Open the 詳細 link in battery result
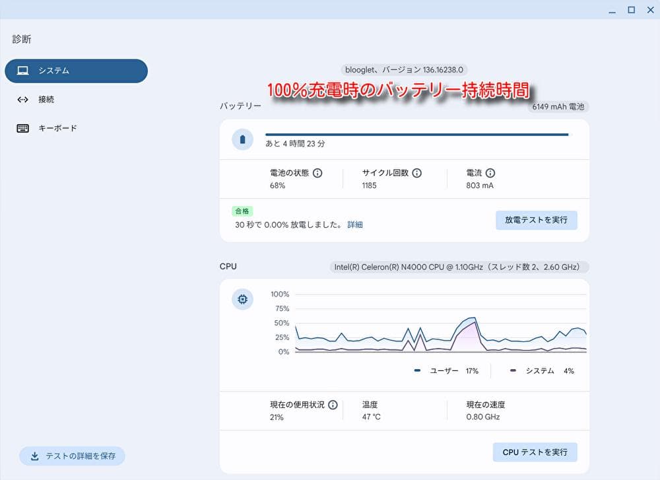 pyautogui.click(x=355, y=224)
